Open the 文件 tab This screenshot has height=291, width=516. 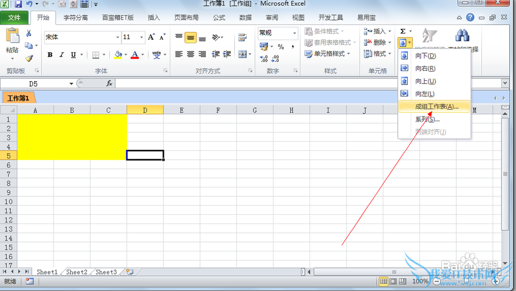[14, 18]
